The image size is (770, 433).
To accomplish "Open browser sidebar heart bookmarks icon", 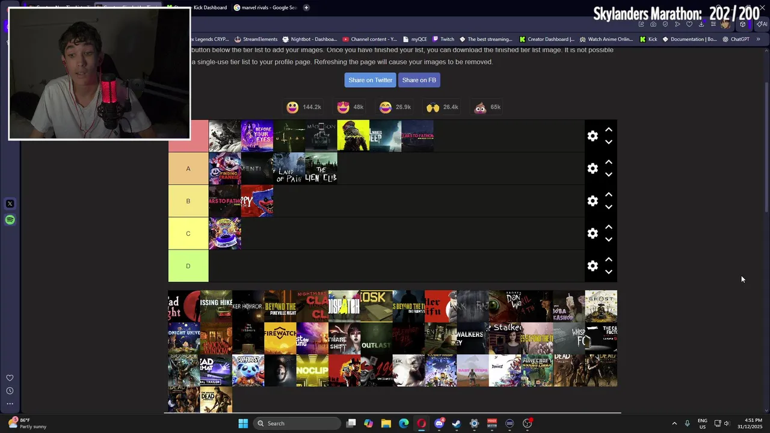I will tap(10, 378).
